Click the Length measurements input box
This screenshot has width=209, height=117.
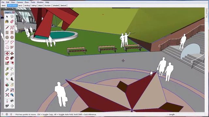190,114
